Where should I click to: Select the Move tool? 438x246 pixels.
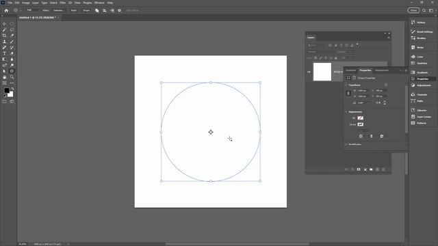coord(4,24)
